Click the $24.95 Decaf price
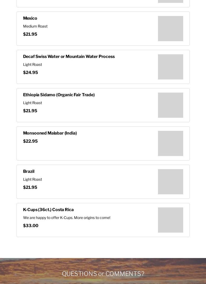The image size is (206, 284). [x=30, y=73]
